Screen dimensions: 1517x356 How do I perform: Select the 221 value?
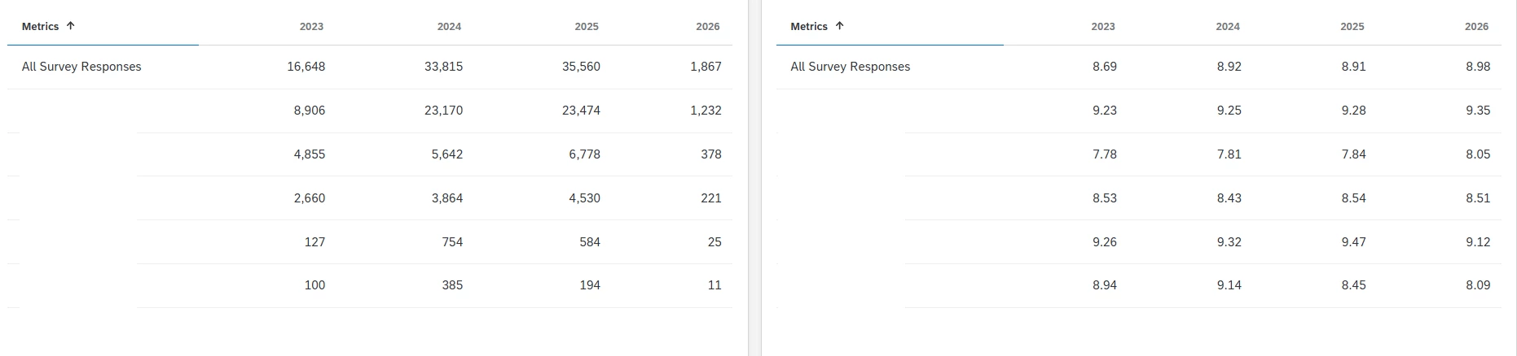[x=711, y=198]
